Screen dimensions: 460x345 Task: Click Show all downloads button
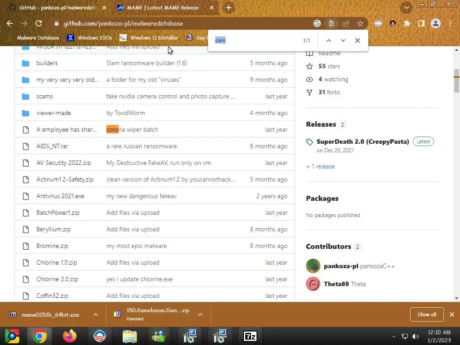click(x=427, y=314)
